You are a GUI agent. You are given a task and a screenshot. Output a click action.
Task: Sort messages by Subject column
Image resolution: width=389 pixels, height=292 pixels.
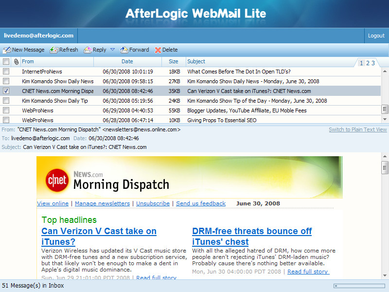click(x=196, y=61)
